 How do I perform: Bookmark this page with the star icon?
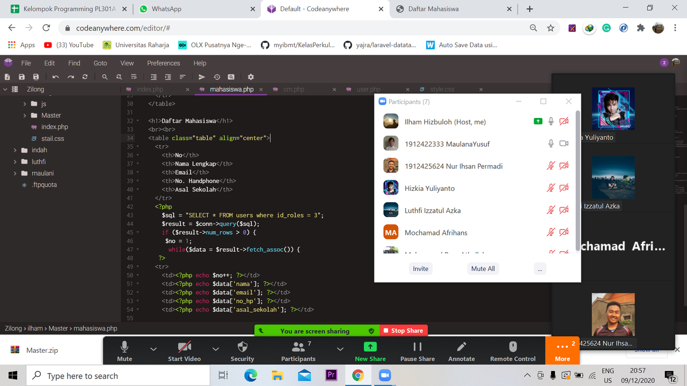coord(550,28)
